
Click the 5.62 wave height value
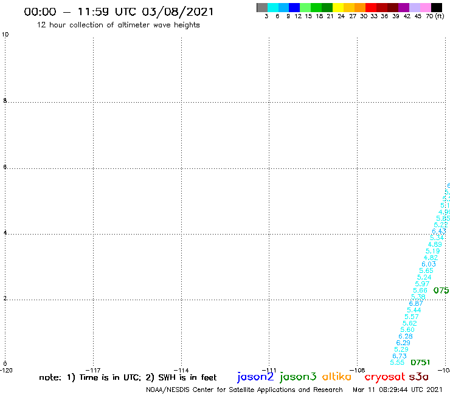tap(409, 323)
